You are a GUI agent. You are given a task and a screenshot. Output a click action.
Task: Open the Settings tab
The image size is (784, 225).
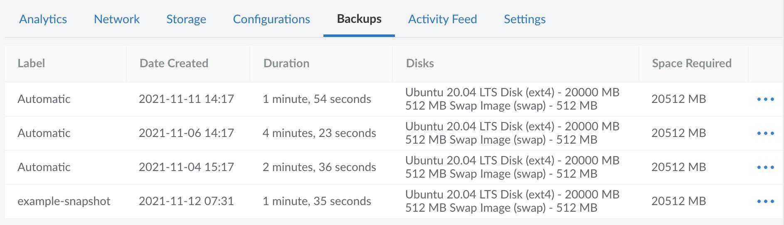[x=525, y=19]
